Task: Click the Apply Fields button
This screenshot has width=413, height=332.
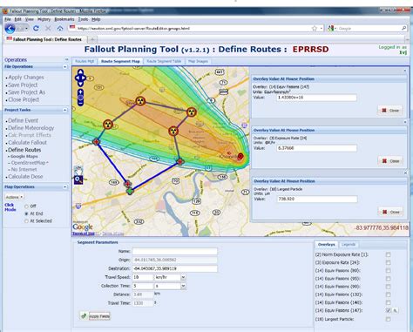Action: 95,316
